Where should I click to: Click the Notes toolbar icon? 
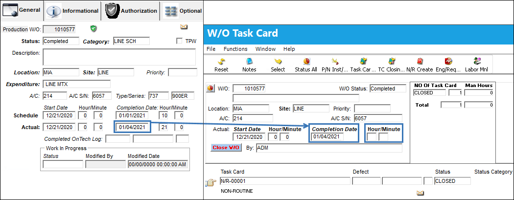249,65
